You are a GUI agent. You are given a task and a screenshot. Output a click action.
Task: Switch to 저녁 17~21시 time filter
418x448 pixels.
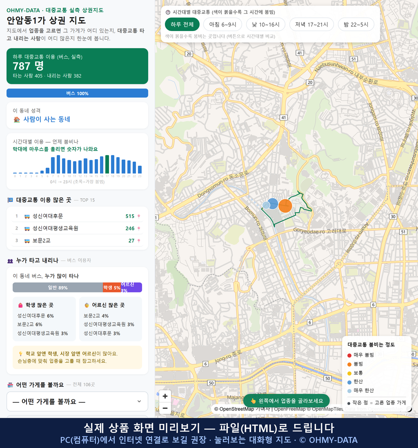311,24
